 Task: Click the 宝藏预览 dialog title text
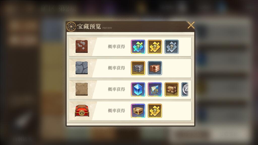89,26
